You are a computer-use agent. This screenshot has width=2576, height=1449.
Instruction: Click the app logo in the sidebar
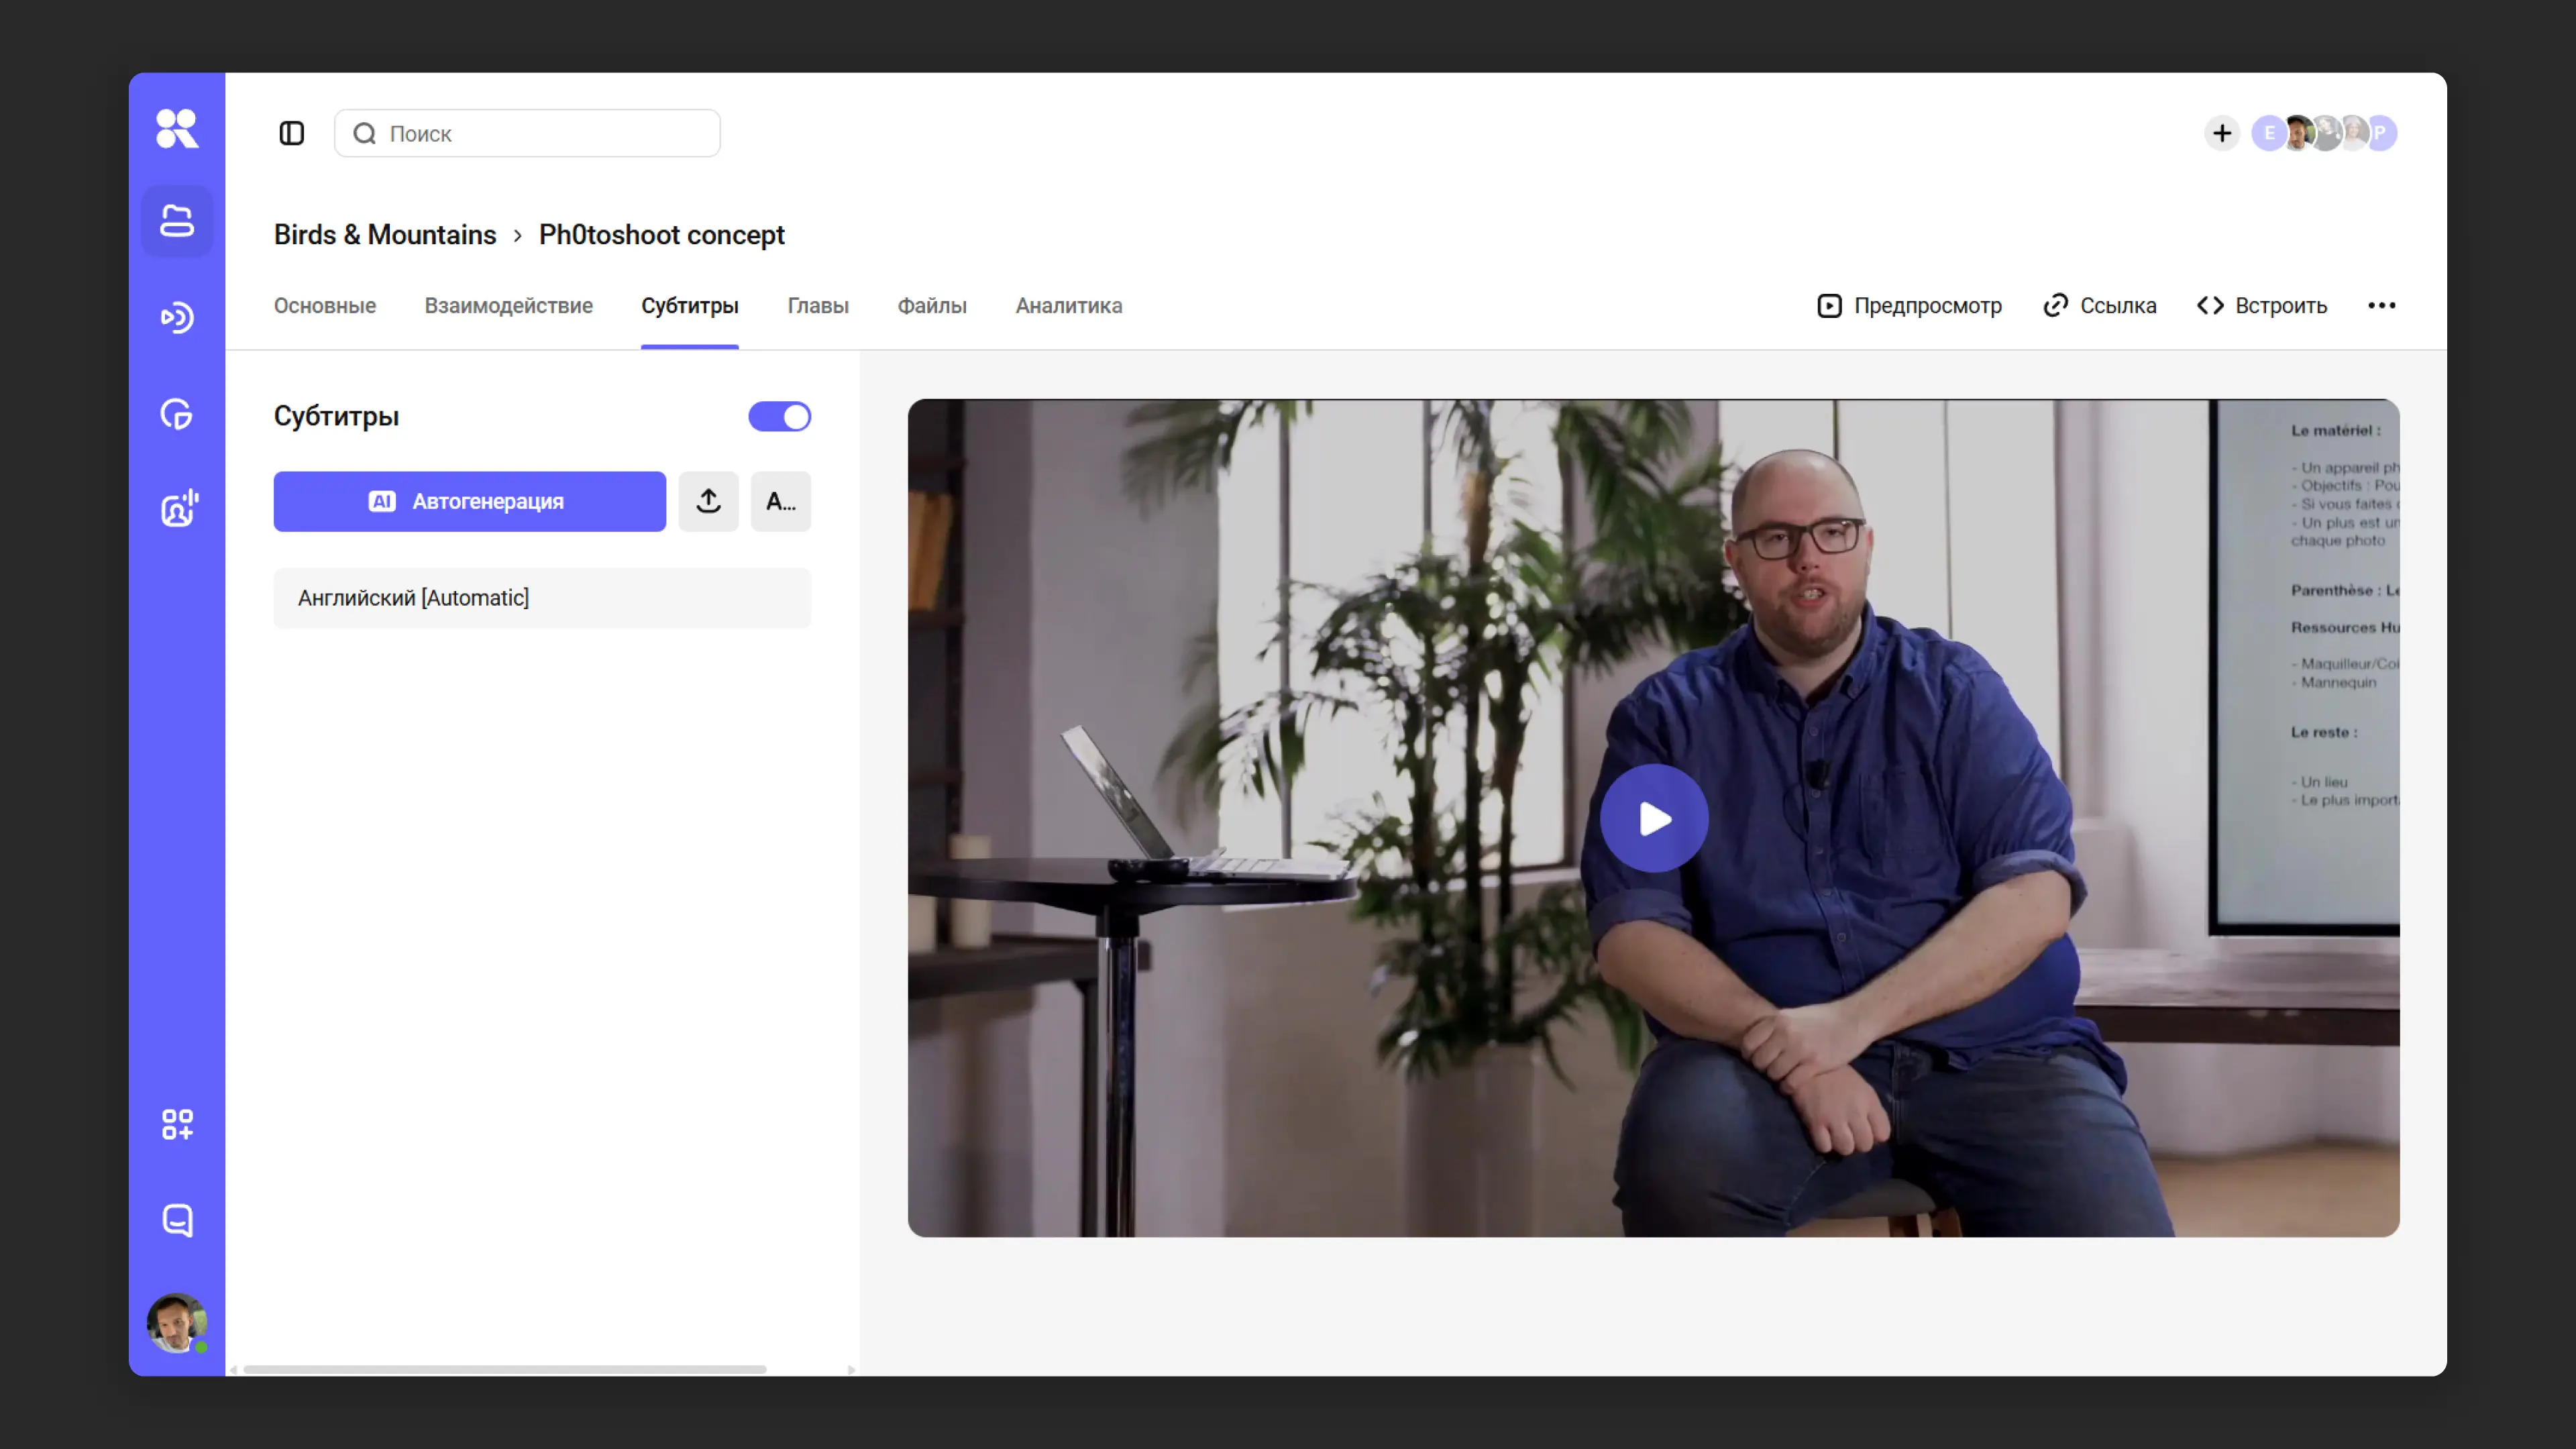(x=177, y=129)
